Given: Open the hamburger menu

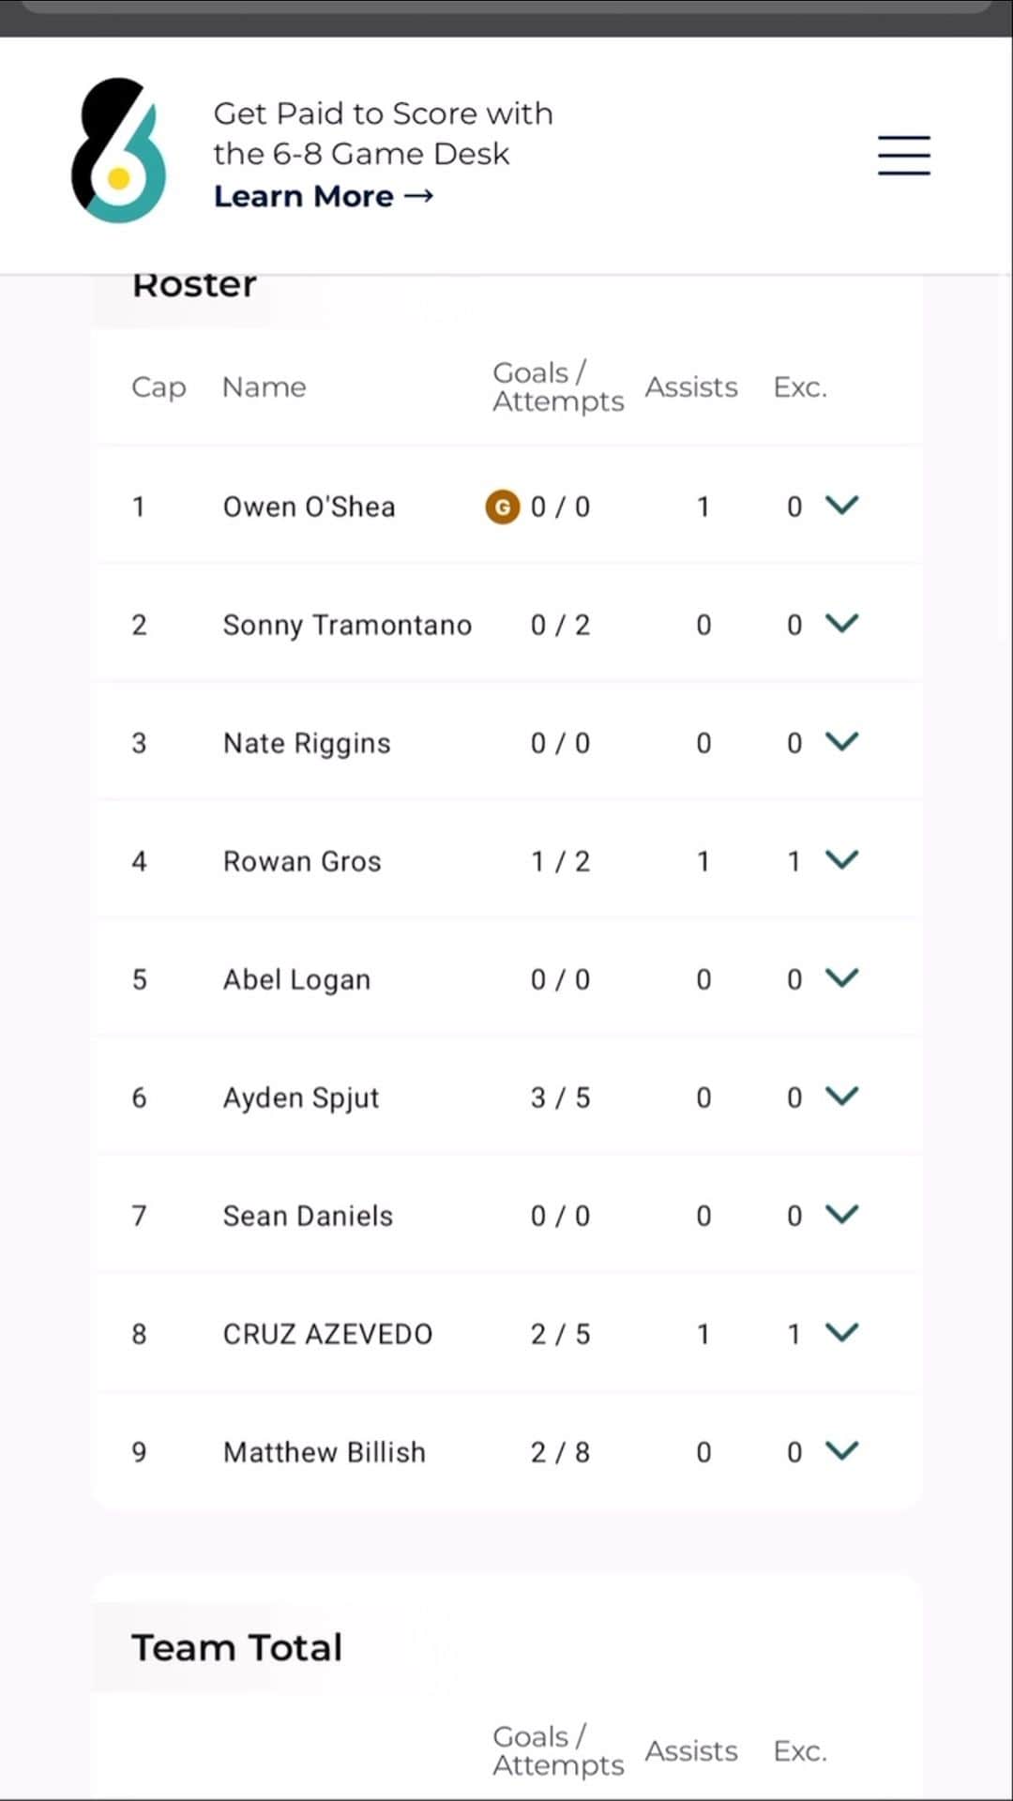Looking at the screenshot, I should (904, 156).
